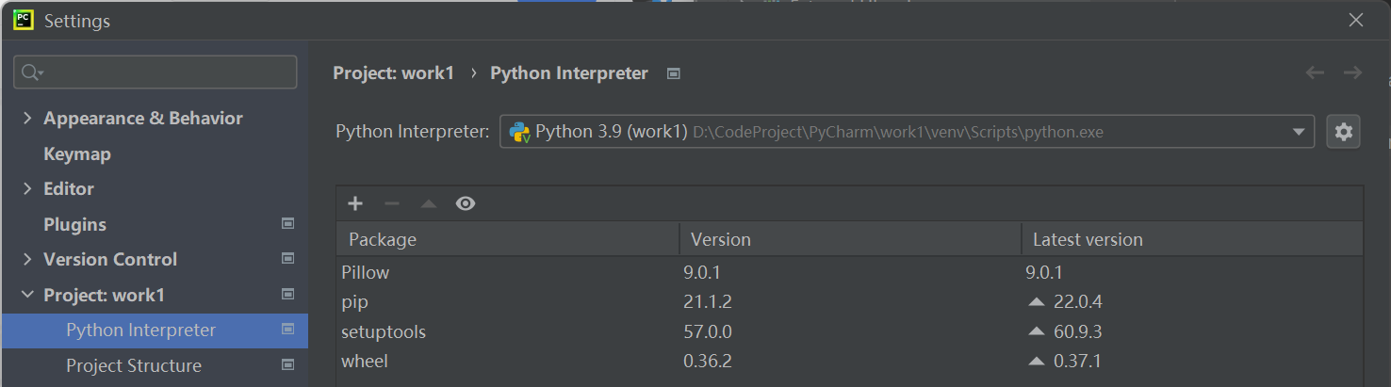Click project-level icon next to Python Interpreter breadcrumb

[674, 73]
